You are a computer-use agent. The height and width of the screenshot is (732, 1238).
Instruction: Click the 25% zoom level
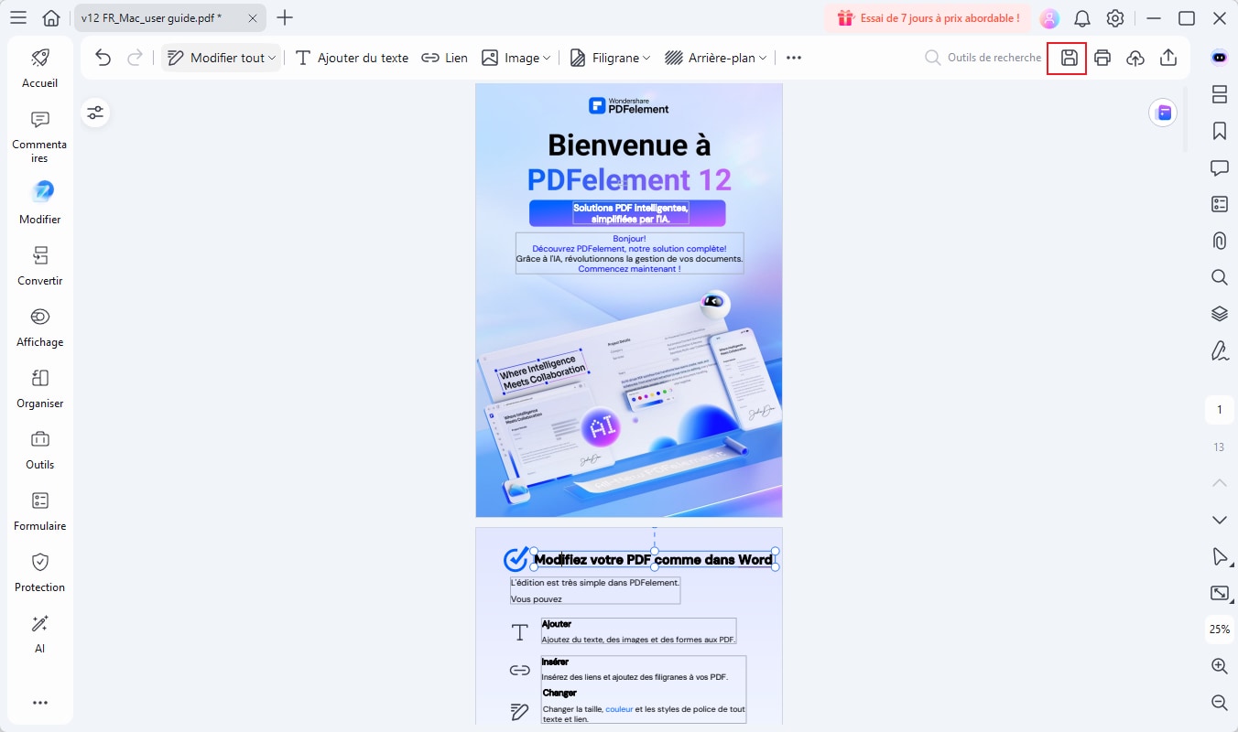click(1219, 630)
